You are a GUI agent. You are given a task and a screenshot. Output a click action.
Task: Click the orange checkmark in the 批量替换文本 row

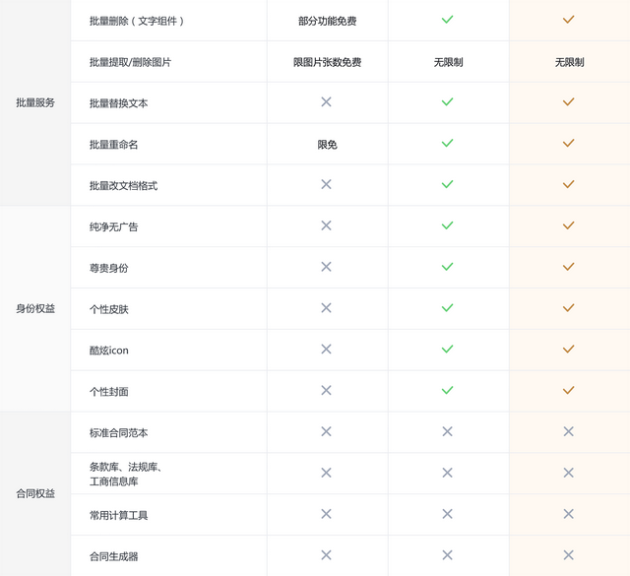(568, 101)
